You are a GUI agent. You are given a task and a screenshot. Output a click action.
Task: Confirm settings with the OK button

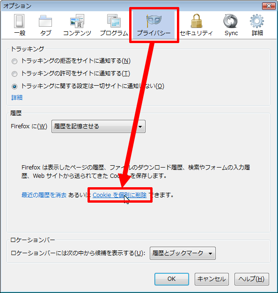coord(171,279)
